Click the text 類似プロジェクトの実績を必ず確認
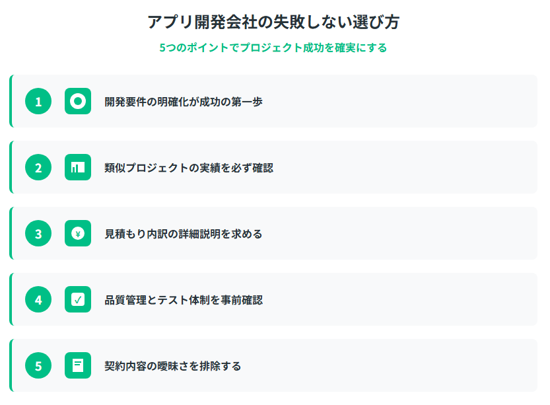Image resolution: width=550 pixels, height=405 pixels. 189,168
